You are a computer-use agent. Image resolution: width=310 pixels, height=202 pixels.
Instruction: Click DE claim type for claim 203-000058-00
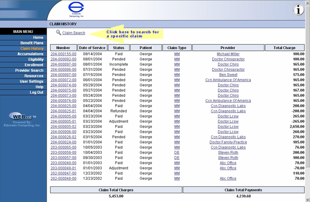click(177, 152)
